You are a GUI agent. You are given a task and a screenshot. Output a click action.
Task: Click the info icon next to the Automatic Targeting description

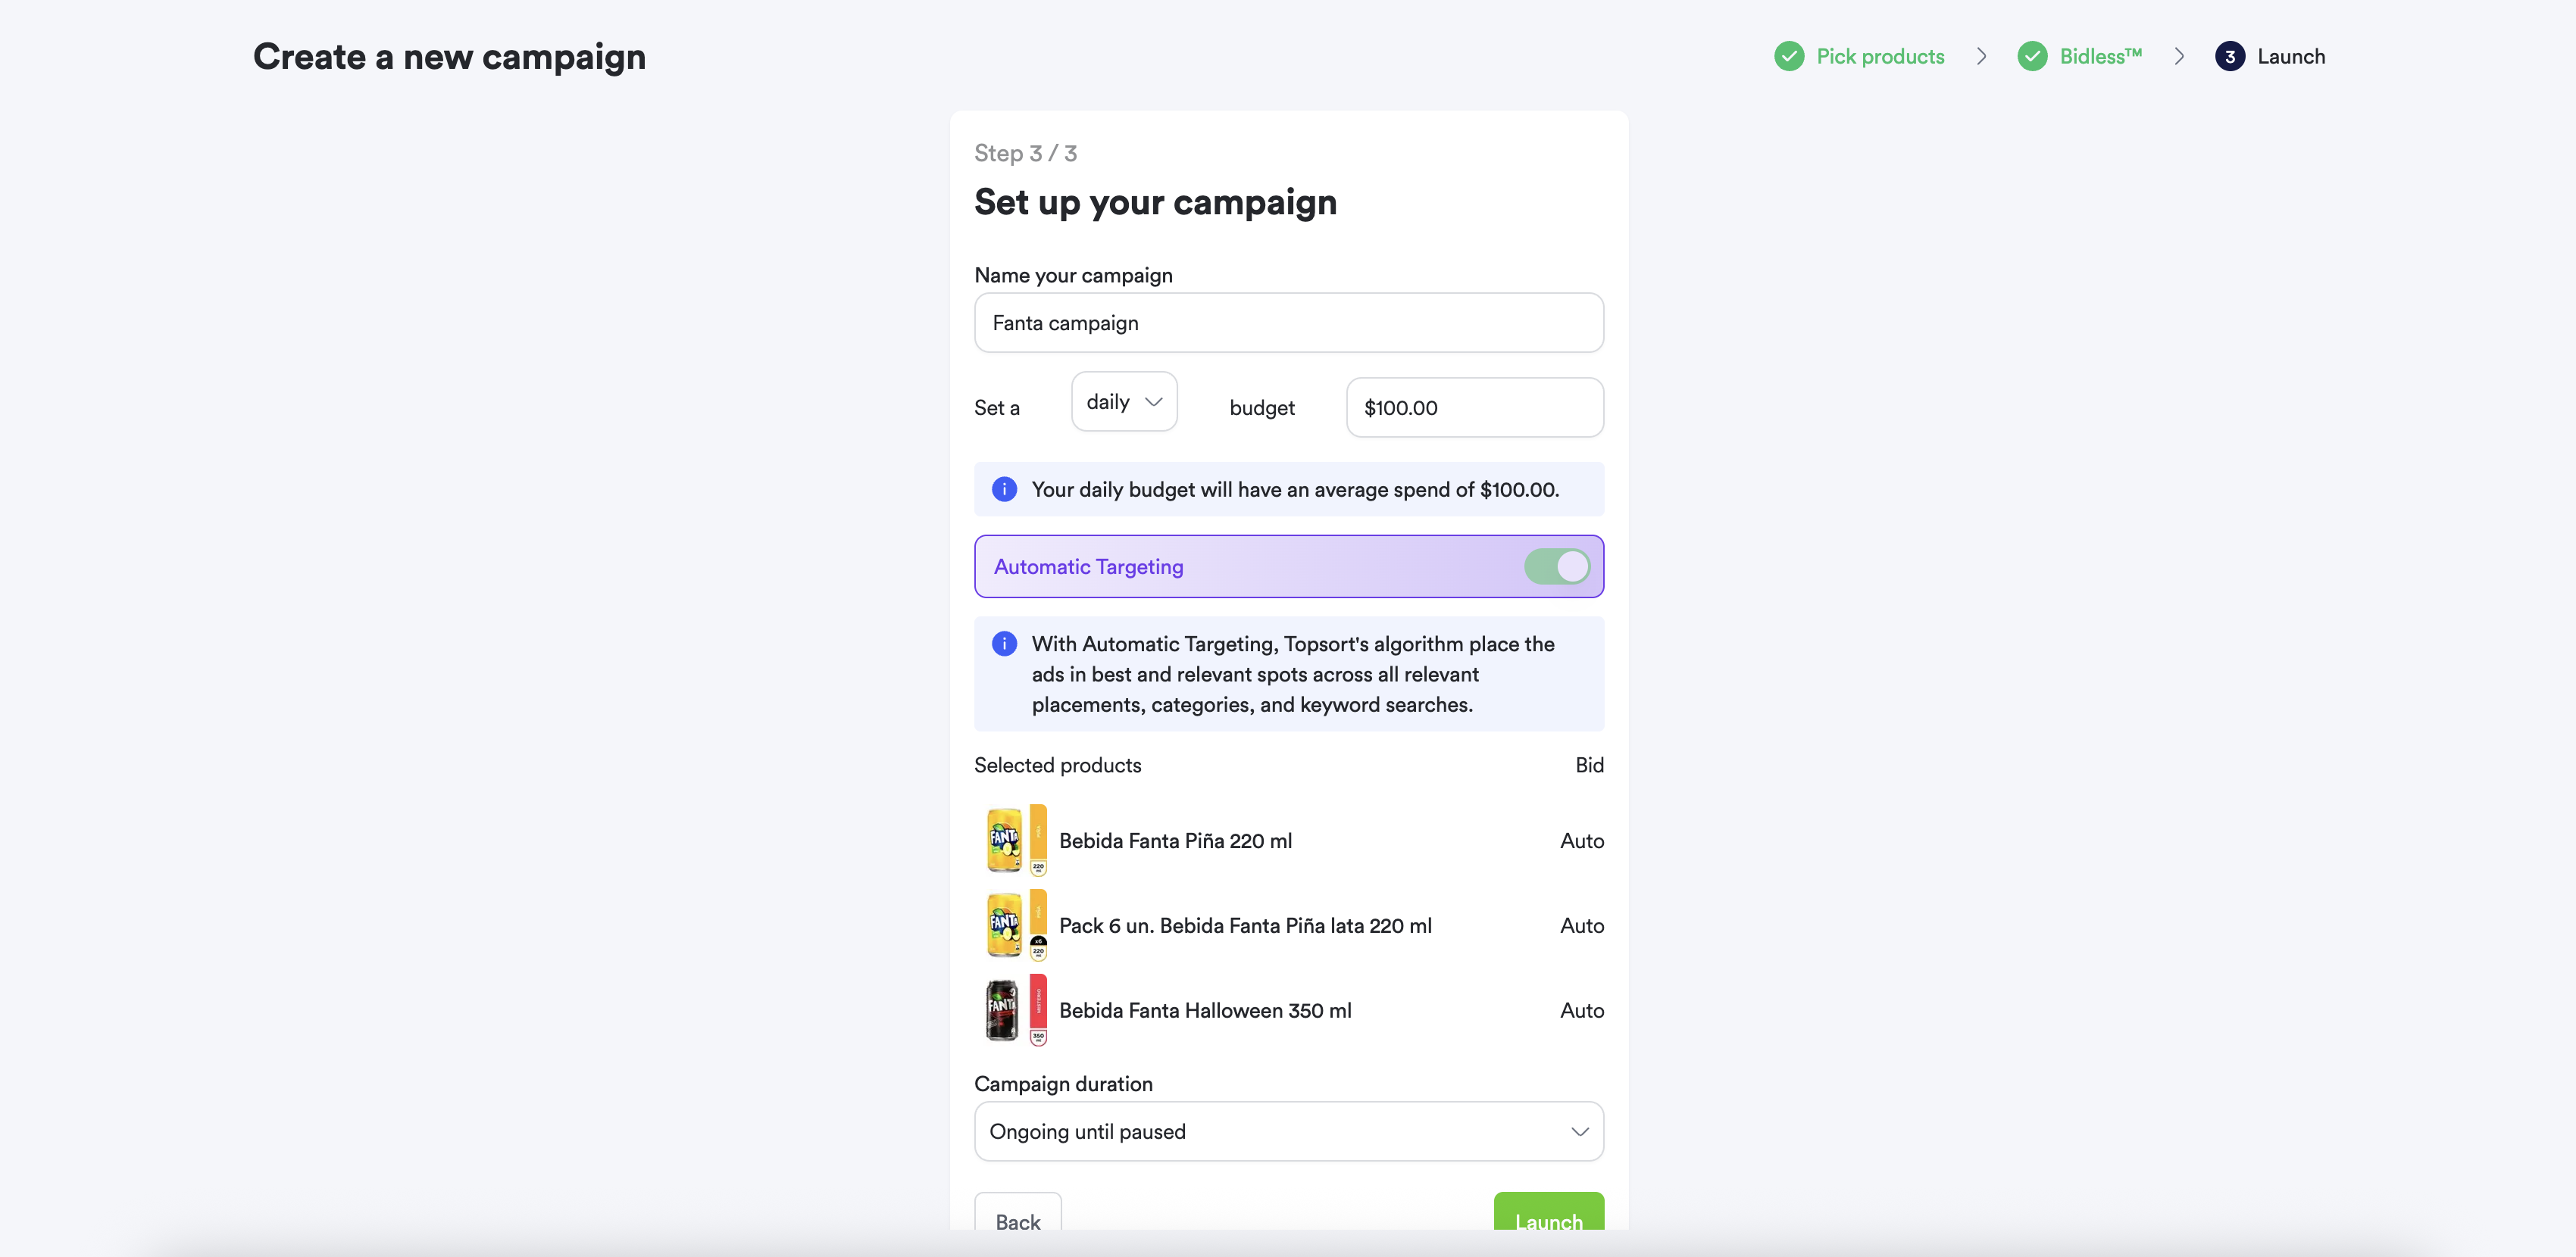point(1003,644)
